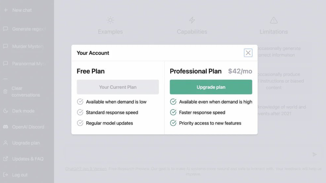
Task: Open the ChatGPT Jan 9 Version link
Action: (85, 169)
